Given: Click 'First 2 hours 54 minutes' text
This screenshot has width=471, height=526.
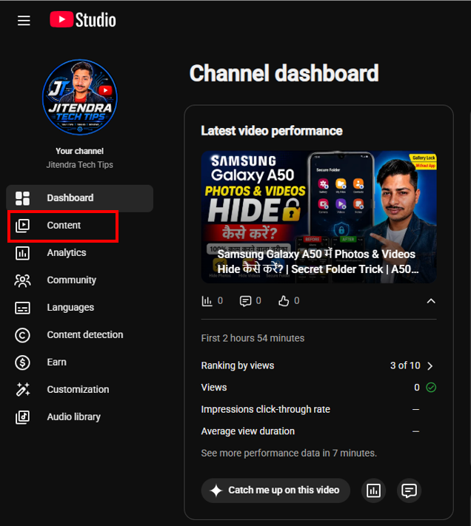Looking at the screenshot, I should 253,338.
